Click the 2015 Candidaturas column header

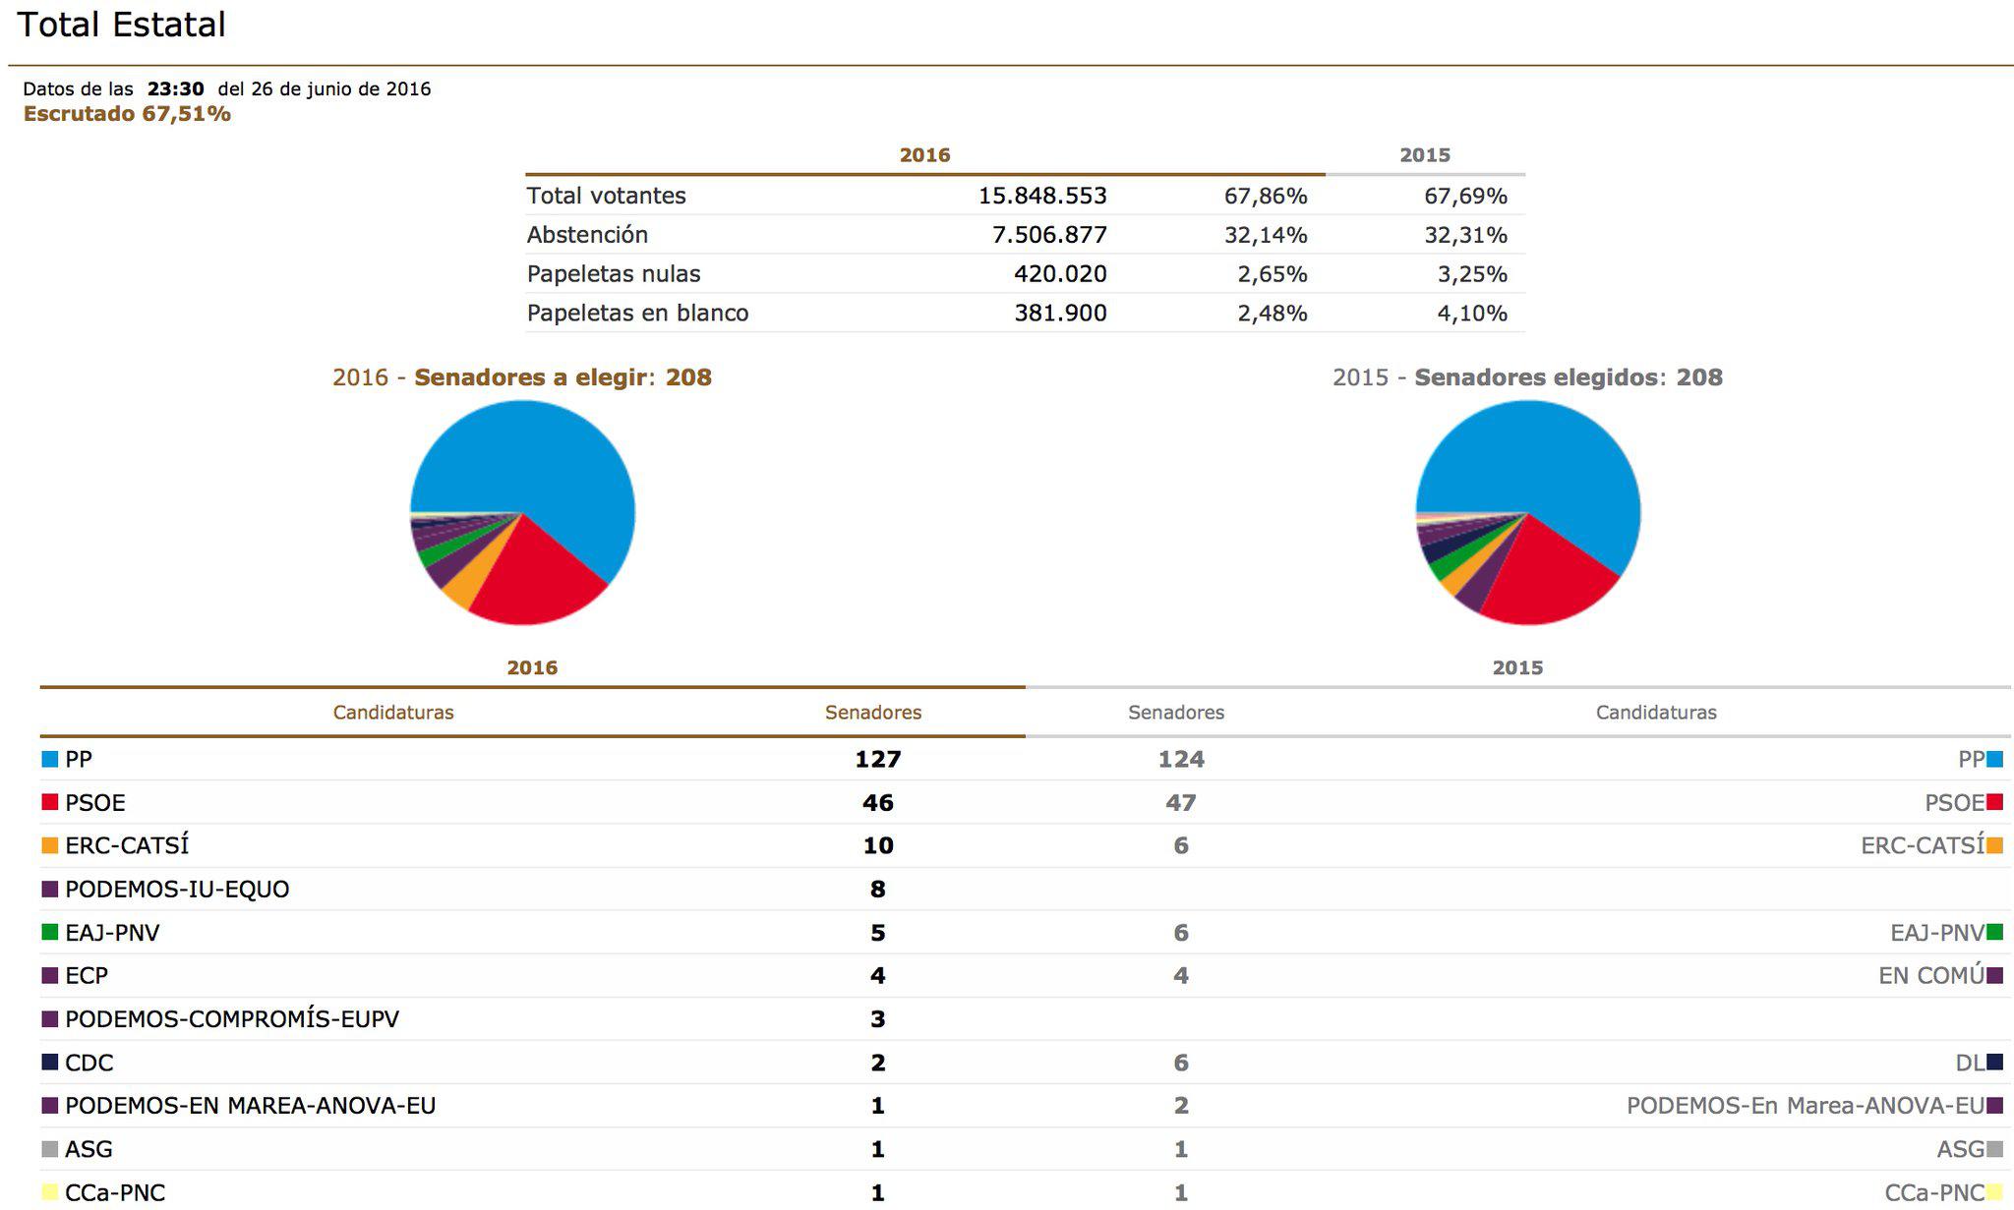[1656, 712]
